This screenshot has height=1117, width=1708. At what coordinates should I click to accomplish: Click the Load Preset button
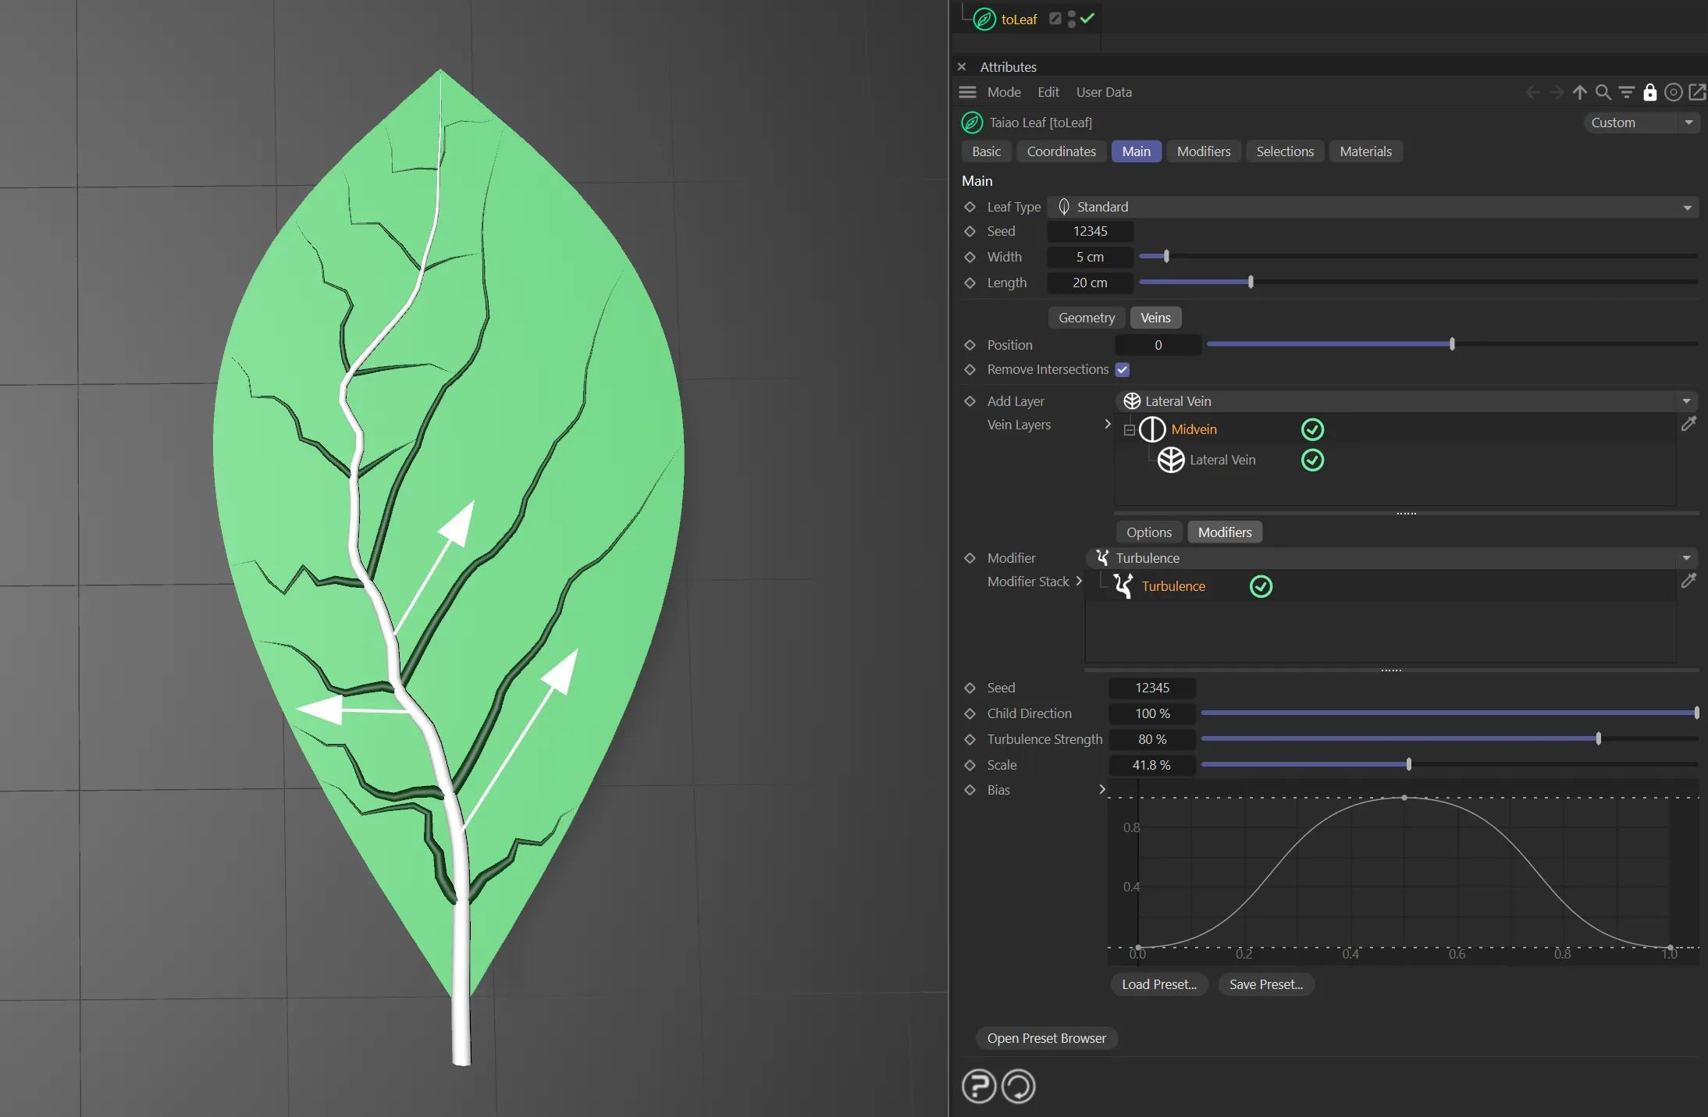(1158, 984)
